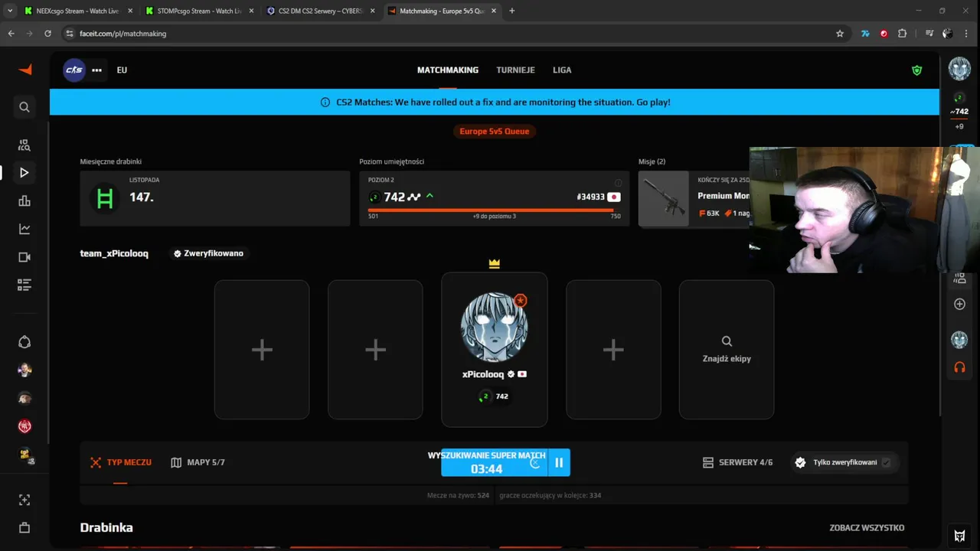Open the people-search icon in the sidebar
The width and height of the screenshot is (980, 551).
pyautogui.click(x=24, y=145)
